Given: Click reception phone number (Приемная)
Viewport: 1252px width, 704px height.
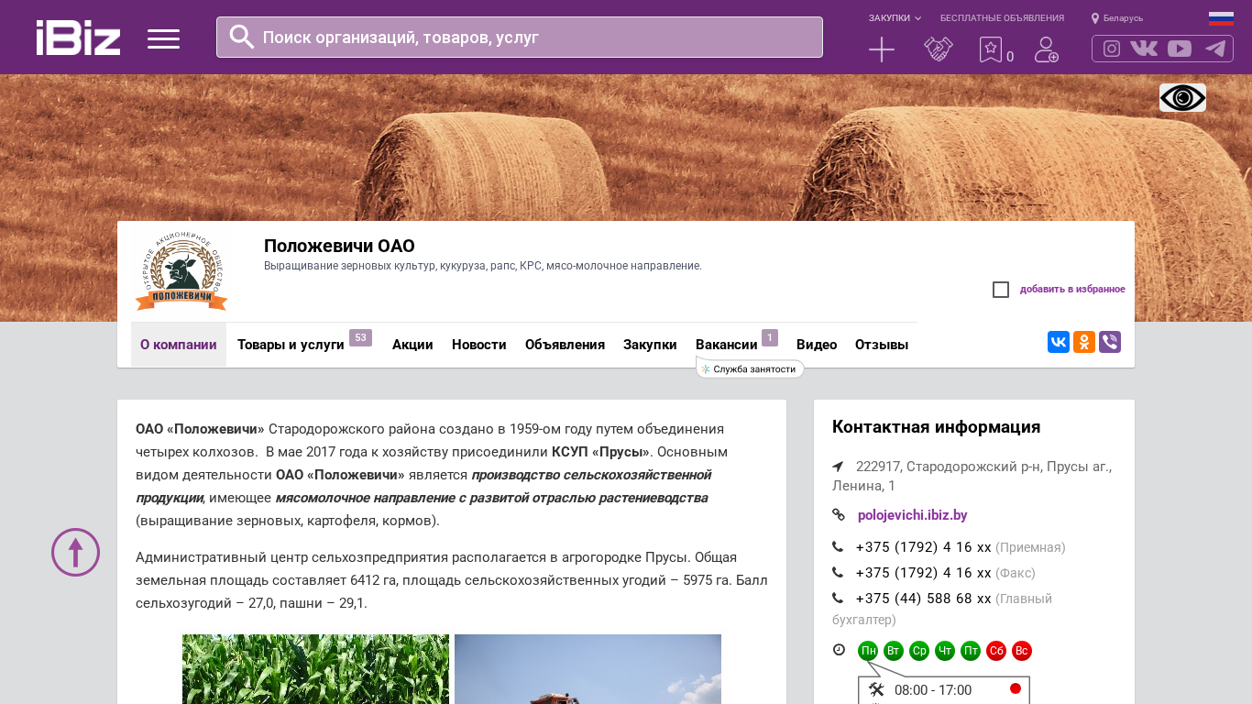Looking at the screenshot, I should (x=924, y=547).
